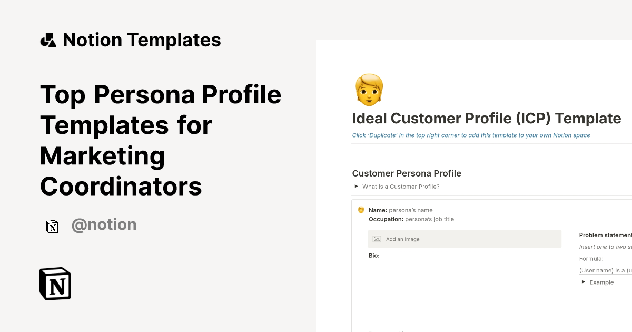The image size is (632, 332).
Task: Select the small Notion icon beside @notion
Action: [52, 227]
